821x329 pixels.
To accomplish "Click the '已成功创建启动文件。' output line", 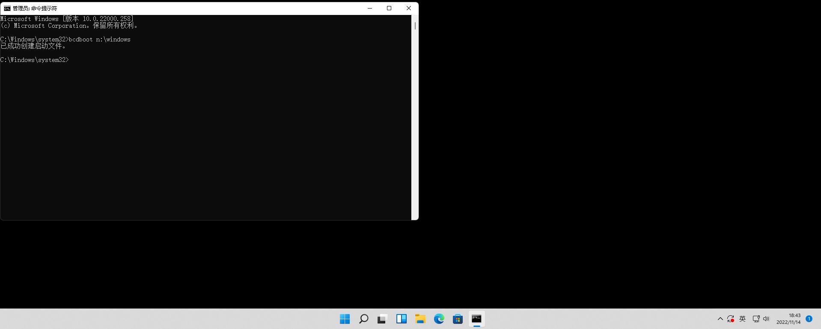I will pyautogui.click(x=33, y=46).
